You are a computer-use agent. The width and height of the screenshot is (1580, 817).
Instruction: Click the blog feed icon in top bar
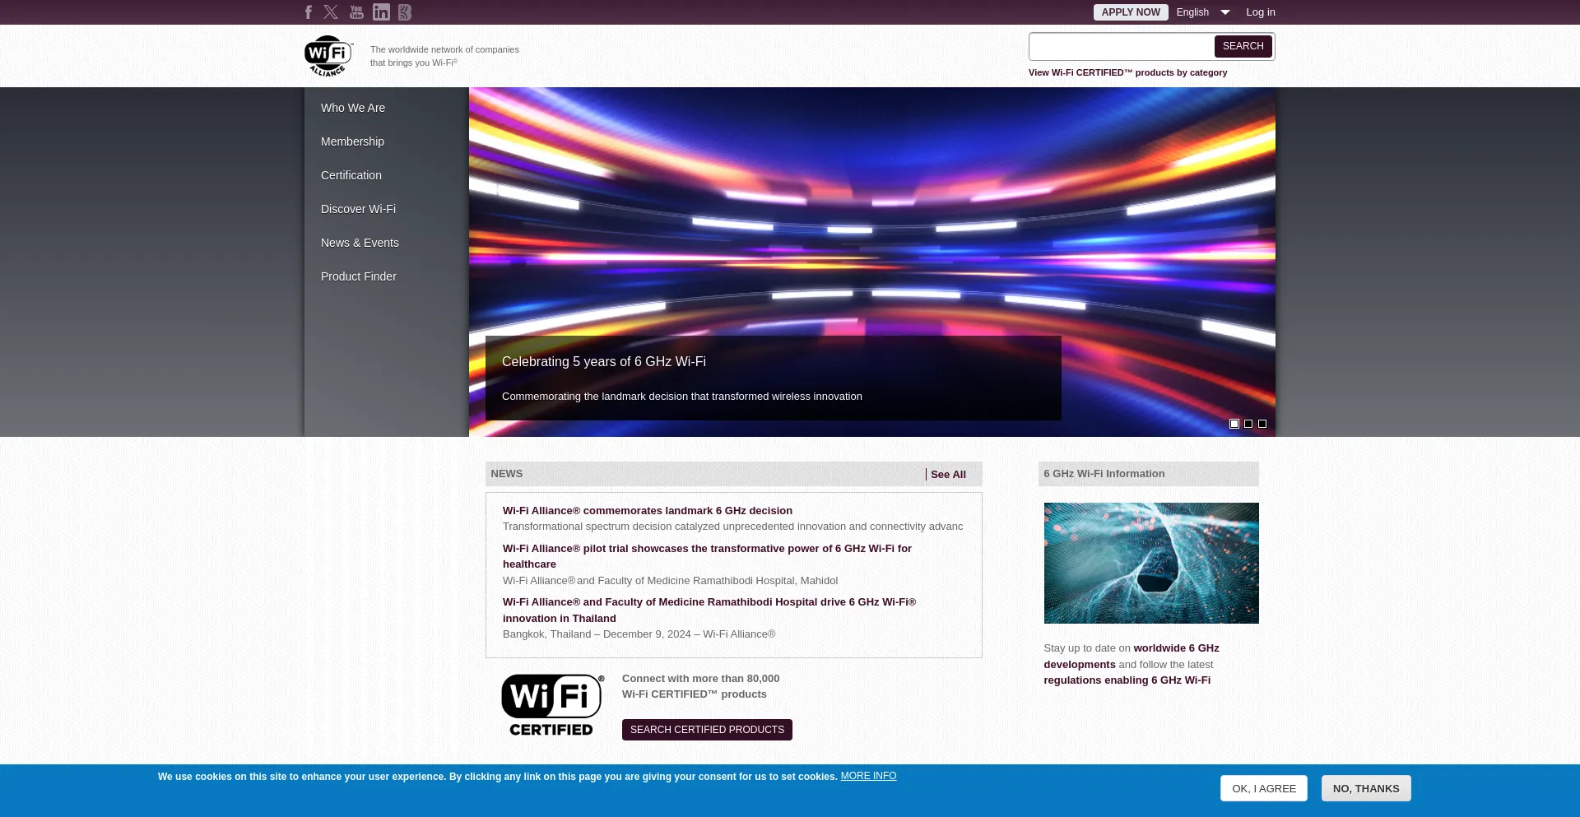[404, 12]
